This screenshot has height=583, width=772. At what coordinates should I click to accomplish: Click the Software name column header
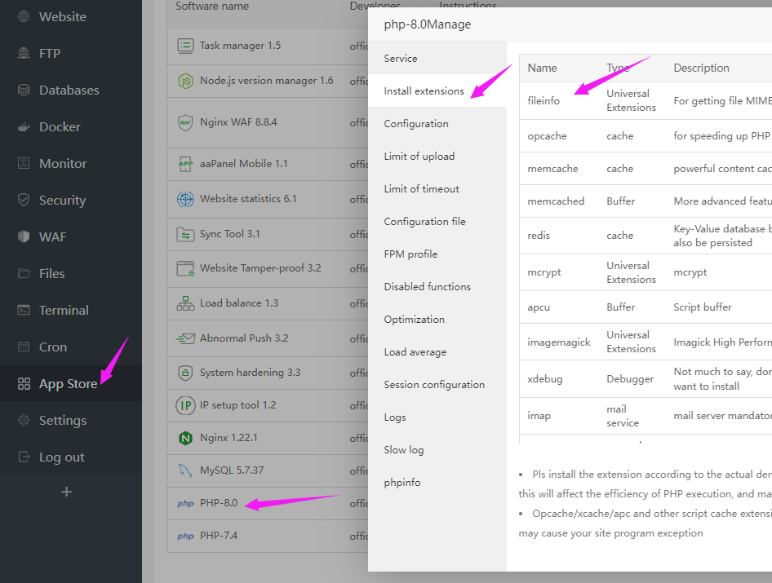click(212, 6)
